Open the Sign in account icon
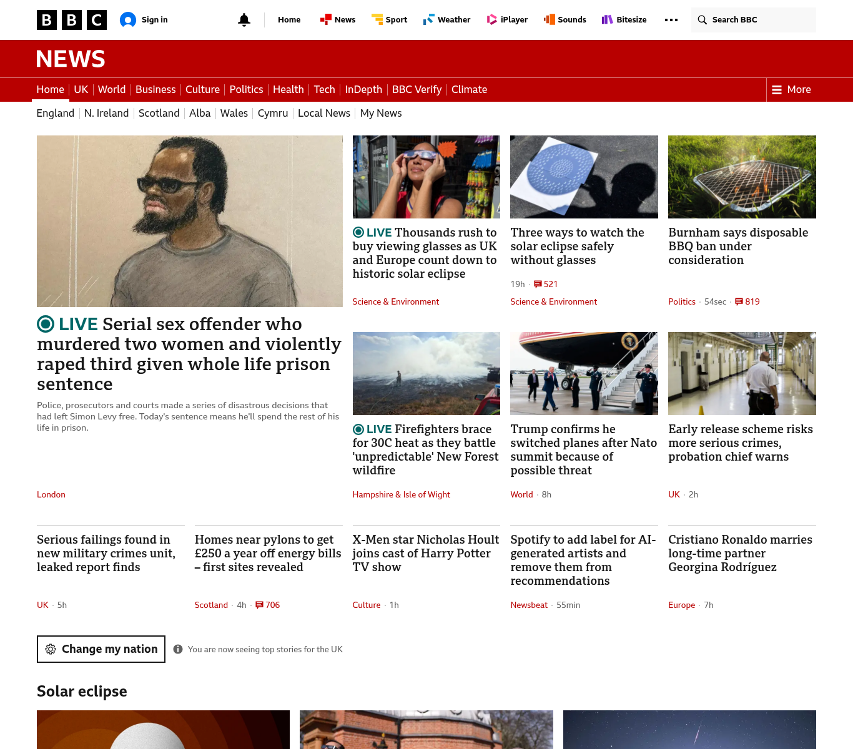 point(128,20)
